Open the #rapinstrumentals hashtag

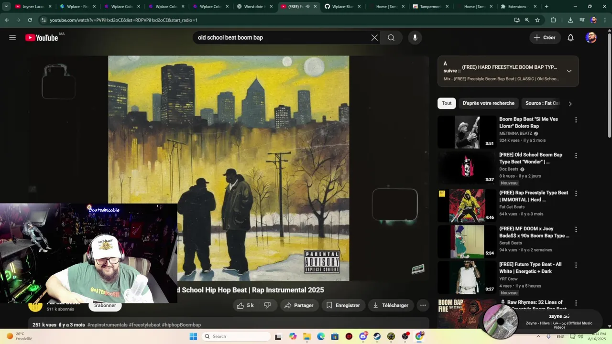coord(107,325)
